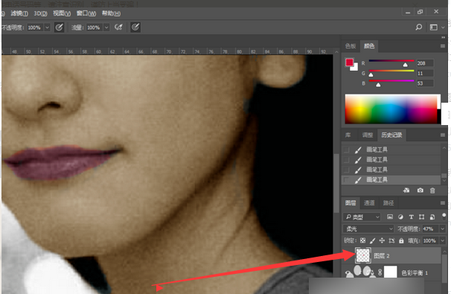Toggle the layer filter switch
Image resolution: width=451 pixels, height=294 pixels.
(x=444, y=217)
